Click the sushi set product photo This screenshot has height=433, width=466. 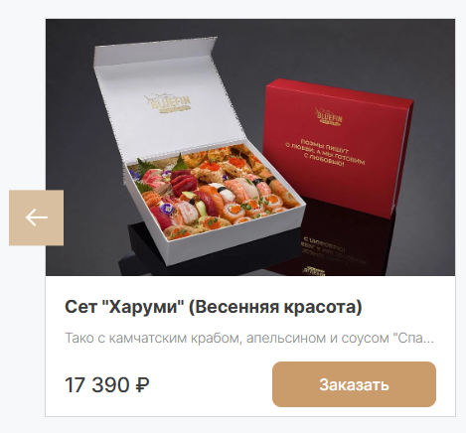(x=250, y=147)
